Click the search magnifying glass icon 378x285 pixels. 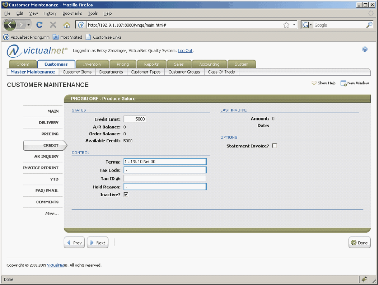coord(369,25)
